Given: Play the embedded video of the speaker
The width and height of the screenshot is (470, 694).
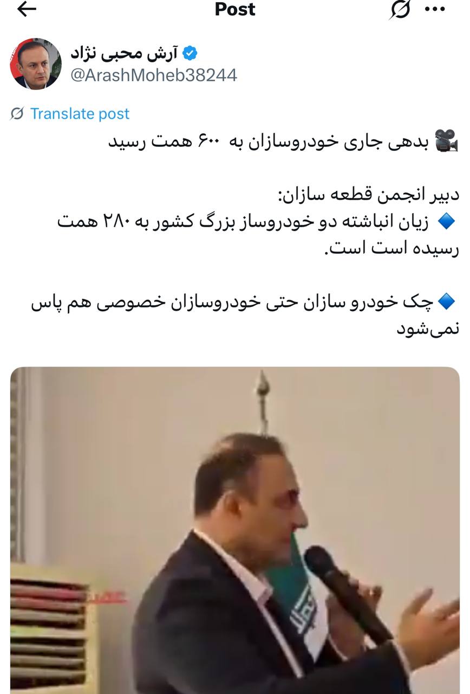Looking at the screenshot, I should pyautogui.click(x=235, y=530).
